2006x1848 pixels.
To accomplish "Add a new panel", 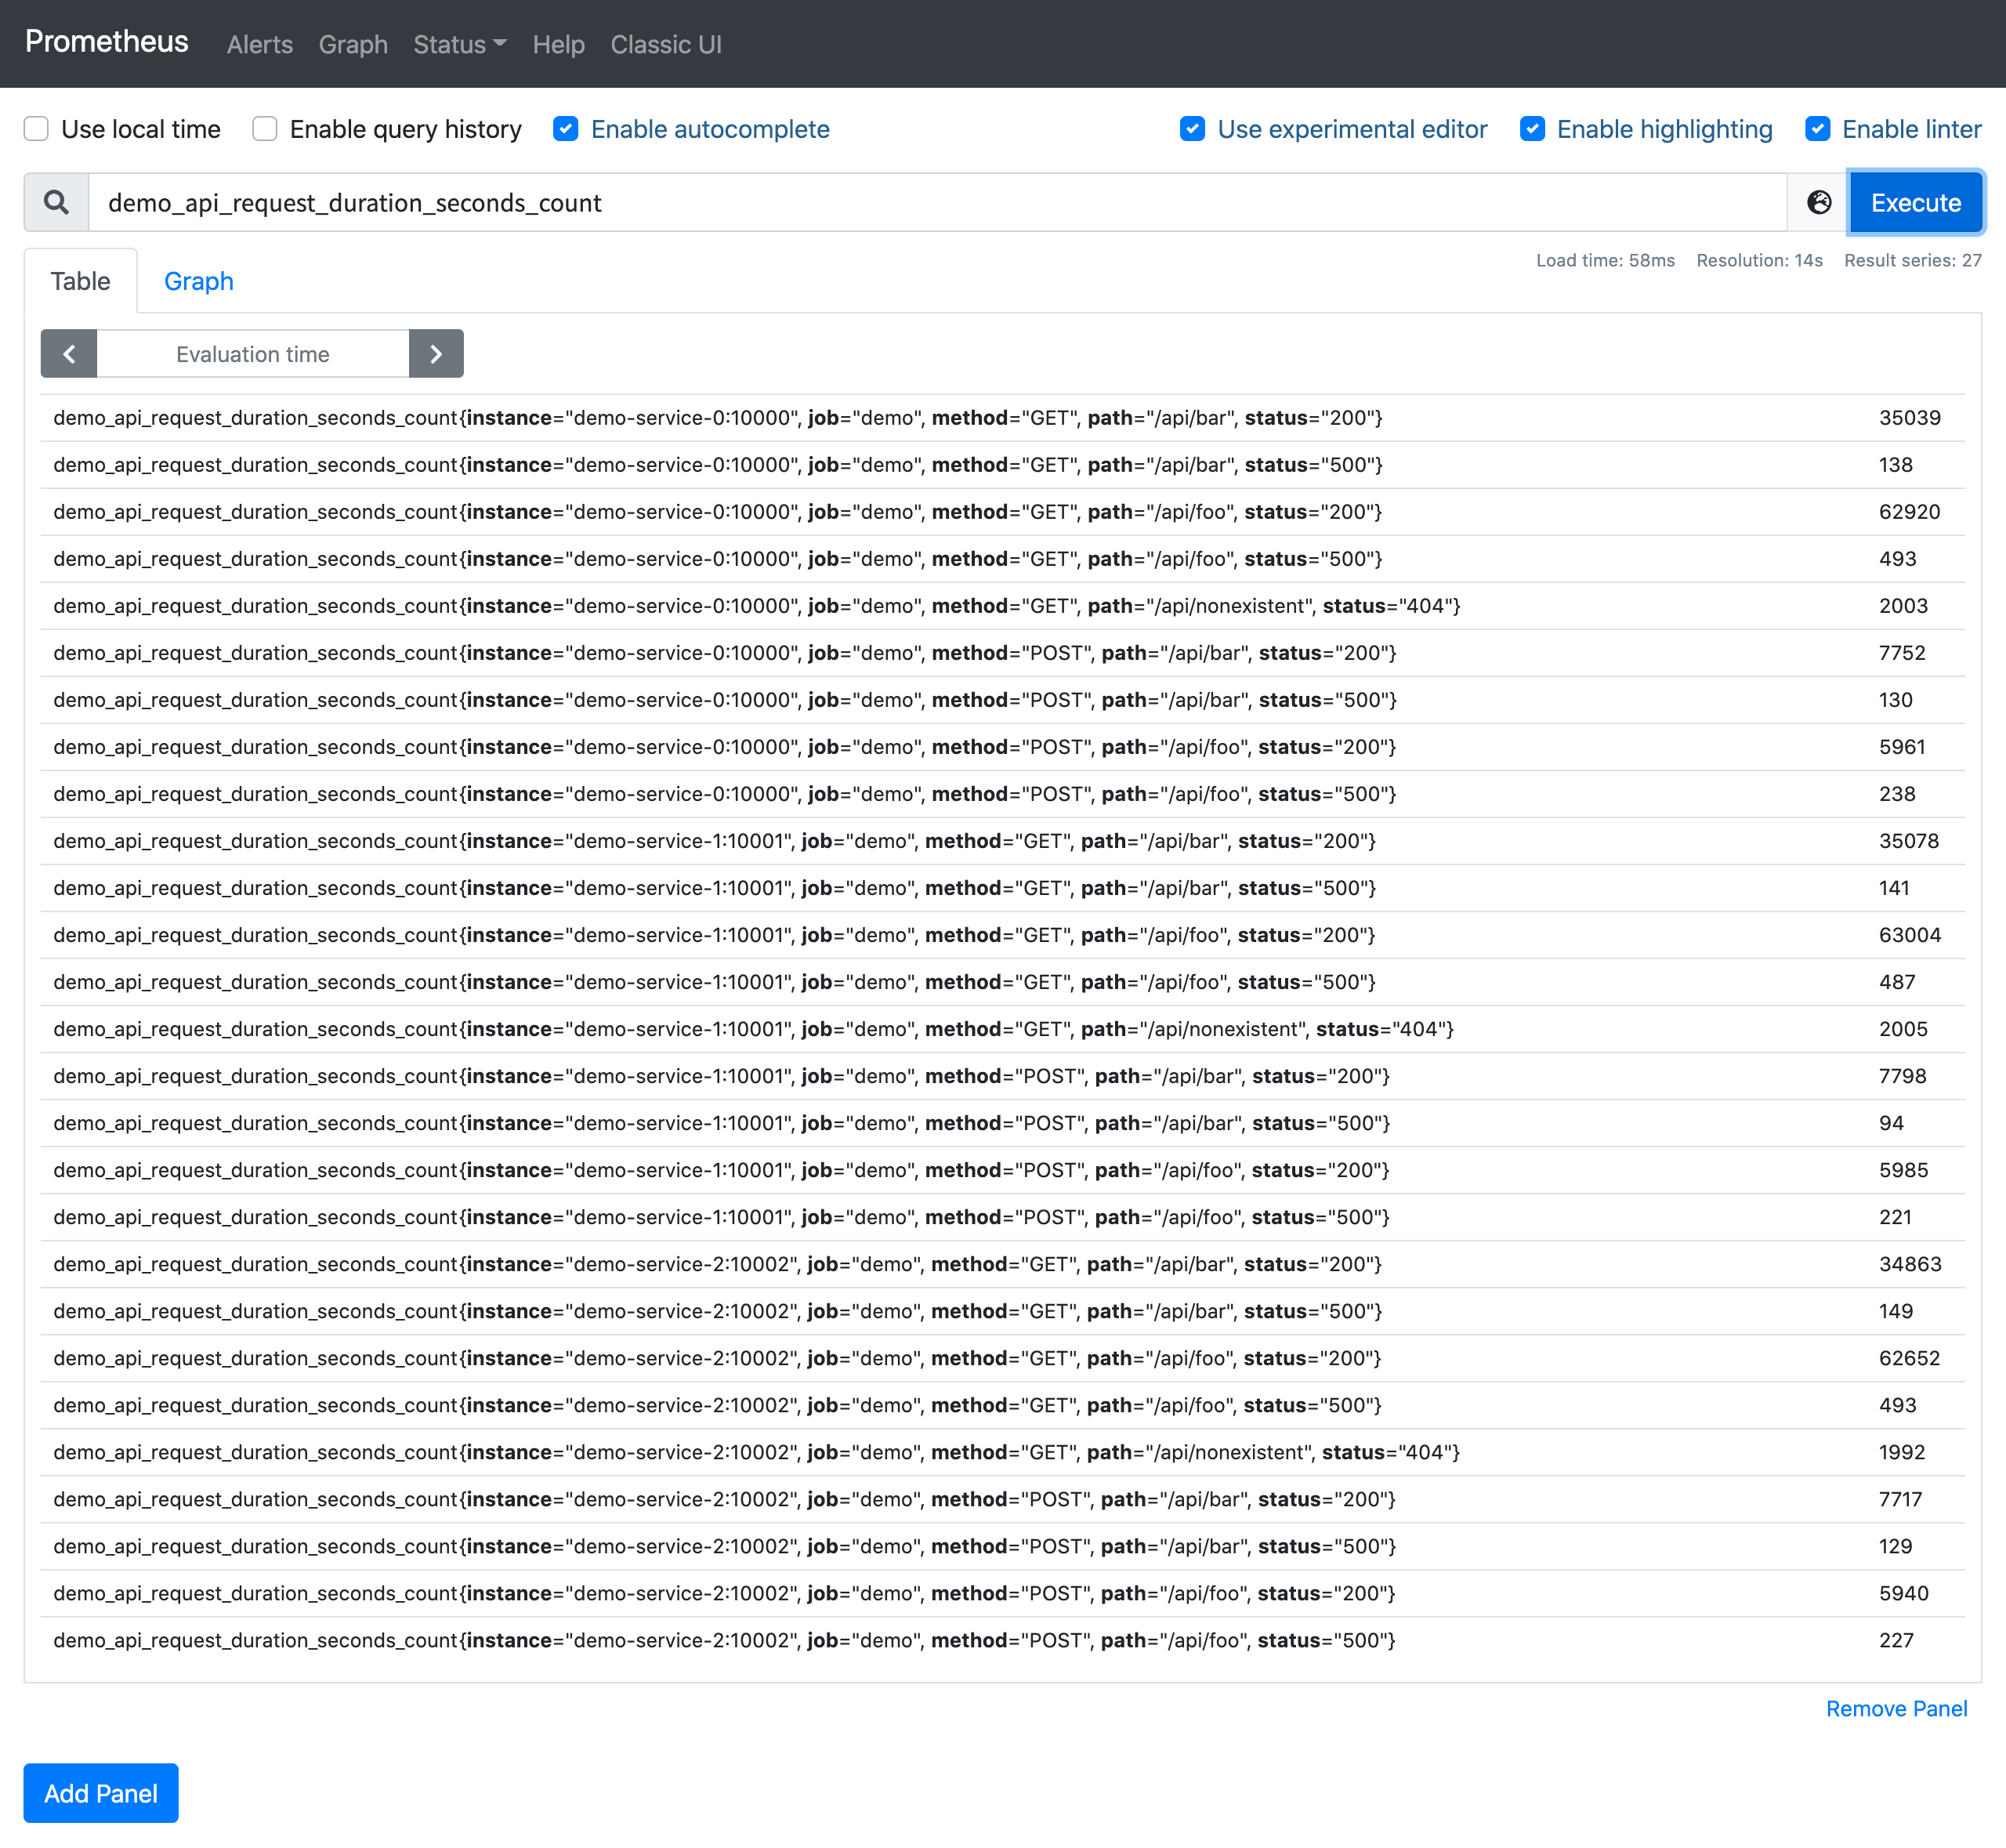I will (x=101, y=1793).
